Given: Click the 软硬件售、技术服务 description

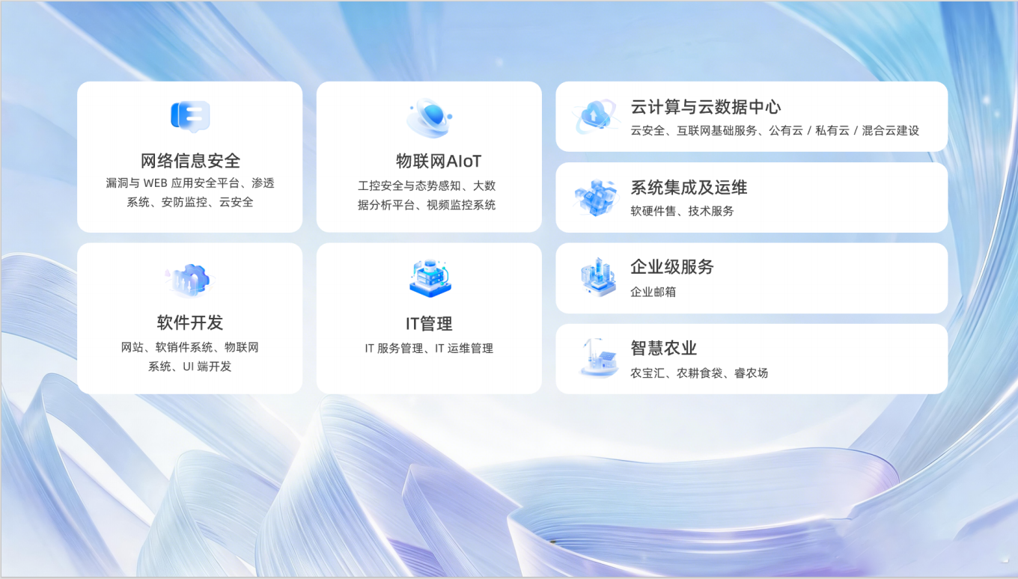Looking at the screenshot, I should (682, 211).
